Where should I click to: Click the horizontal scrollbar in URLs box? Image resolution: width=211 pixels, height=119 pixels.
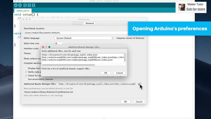click(69, 65)
